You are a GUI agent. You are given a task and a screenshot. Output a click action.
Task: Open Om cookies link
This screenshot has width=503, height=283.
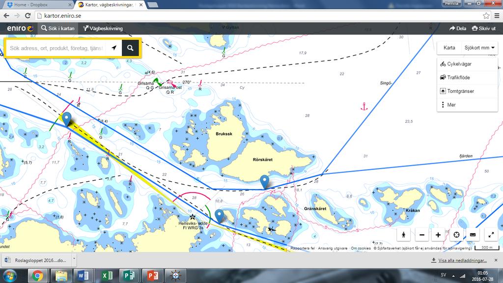[x=361, y=248]
